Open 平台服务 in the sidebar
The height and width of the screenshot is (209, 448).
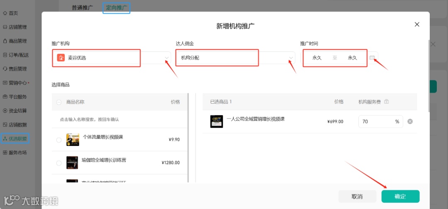click(x=15, y=97)
